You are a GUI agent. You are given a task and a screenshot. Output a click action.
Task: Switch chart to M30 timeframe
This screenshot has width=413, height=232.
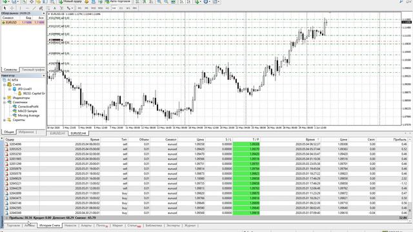[100, 8]
